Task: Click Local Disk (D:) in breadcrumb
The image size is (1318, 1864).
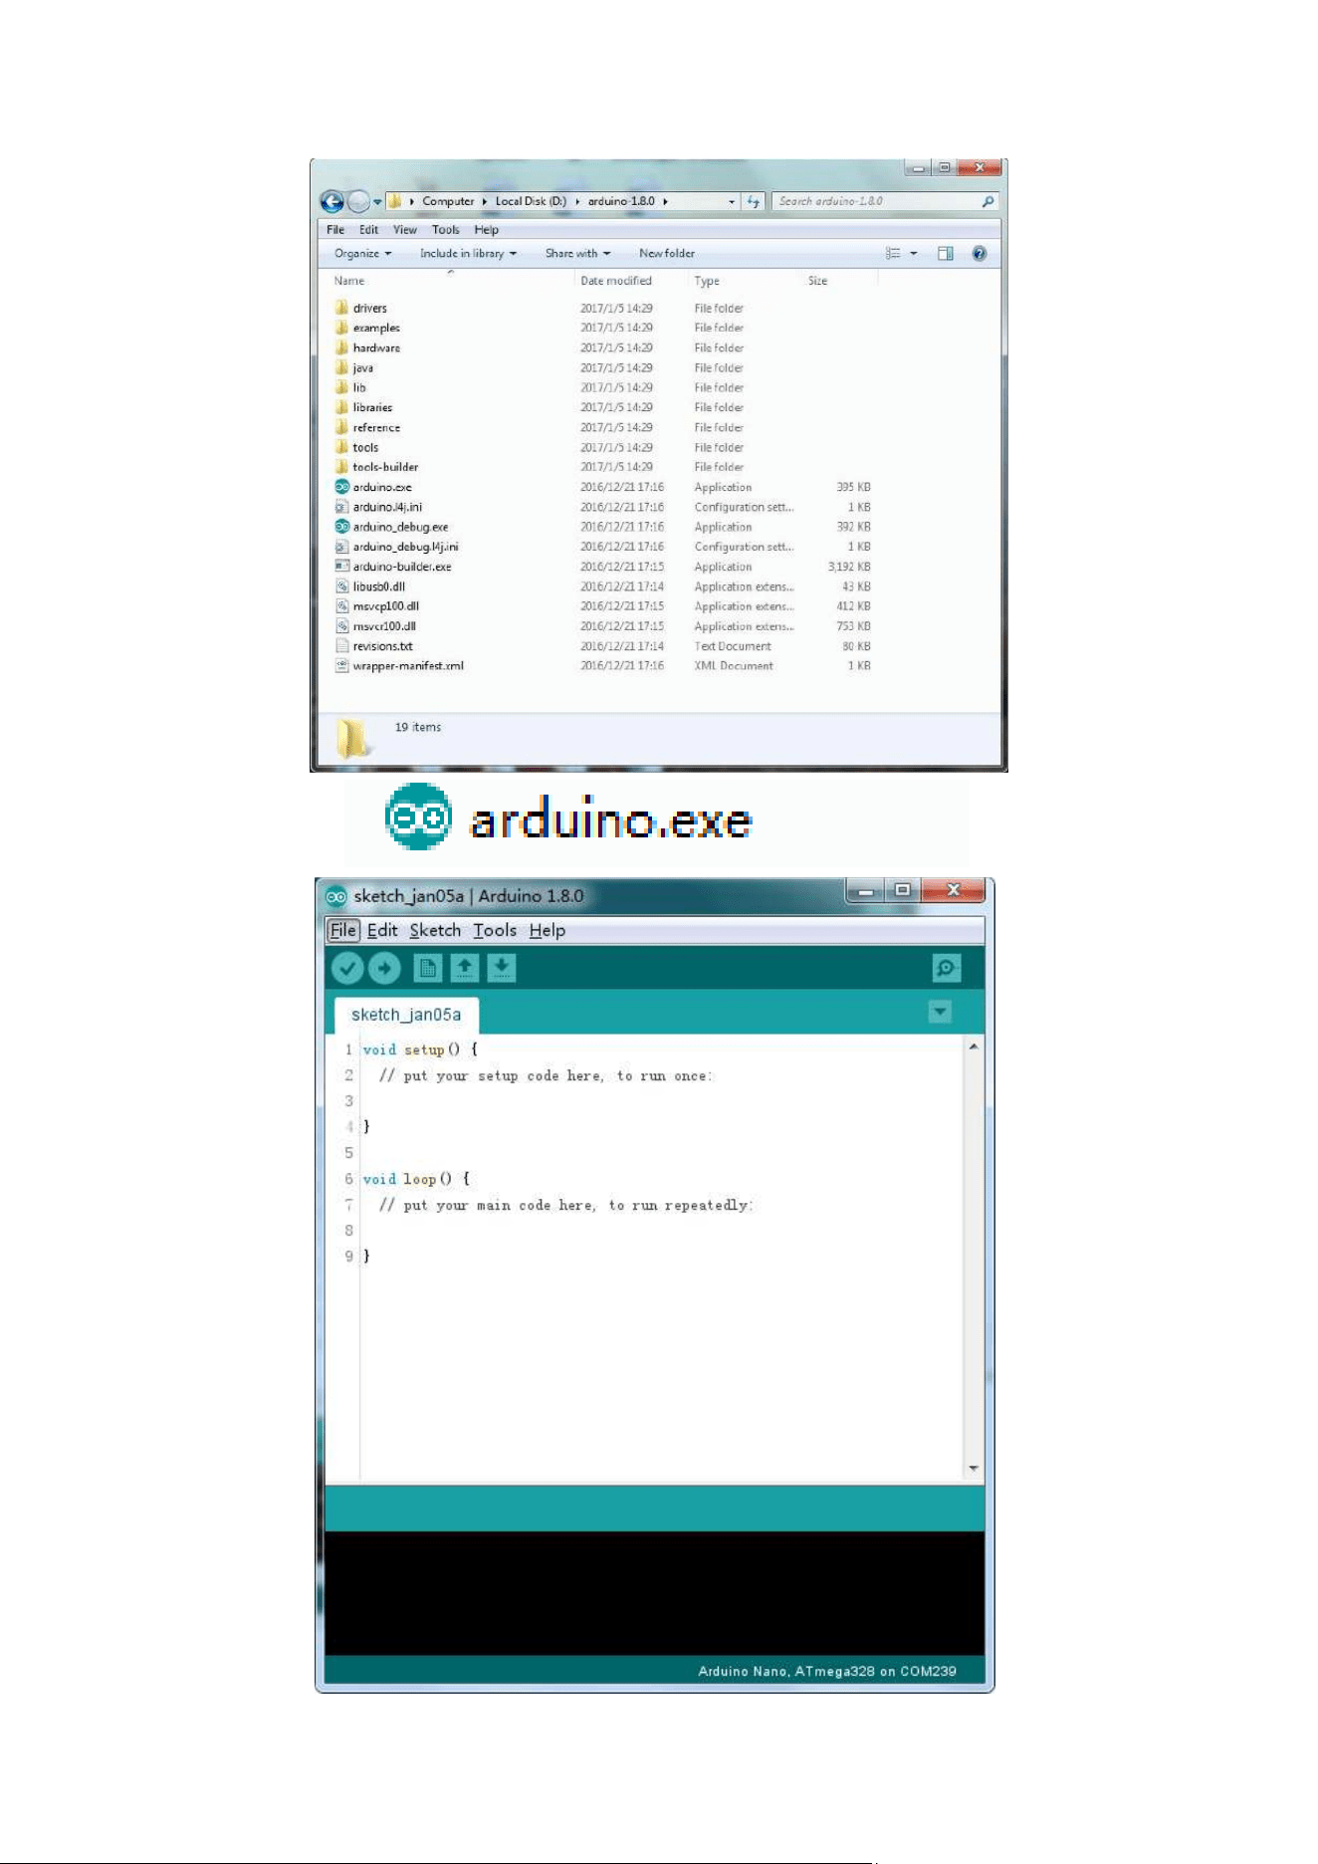Action: (x=531, y=201)
